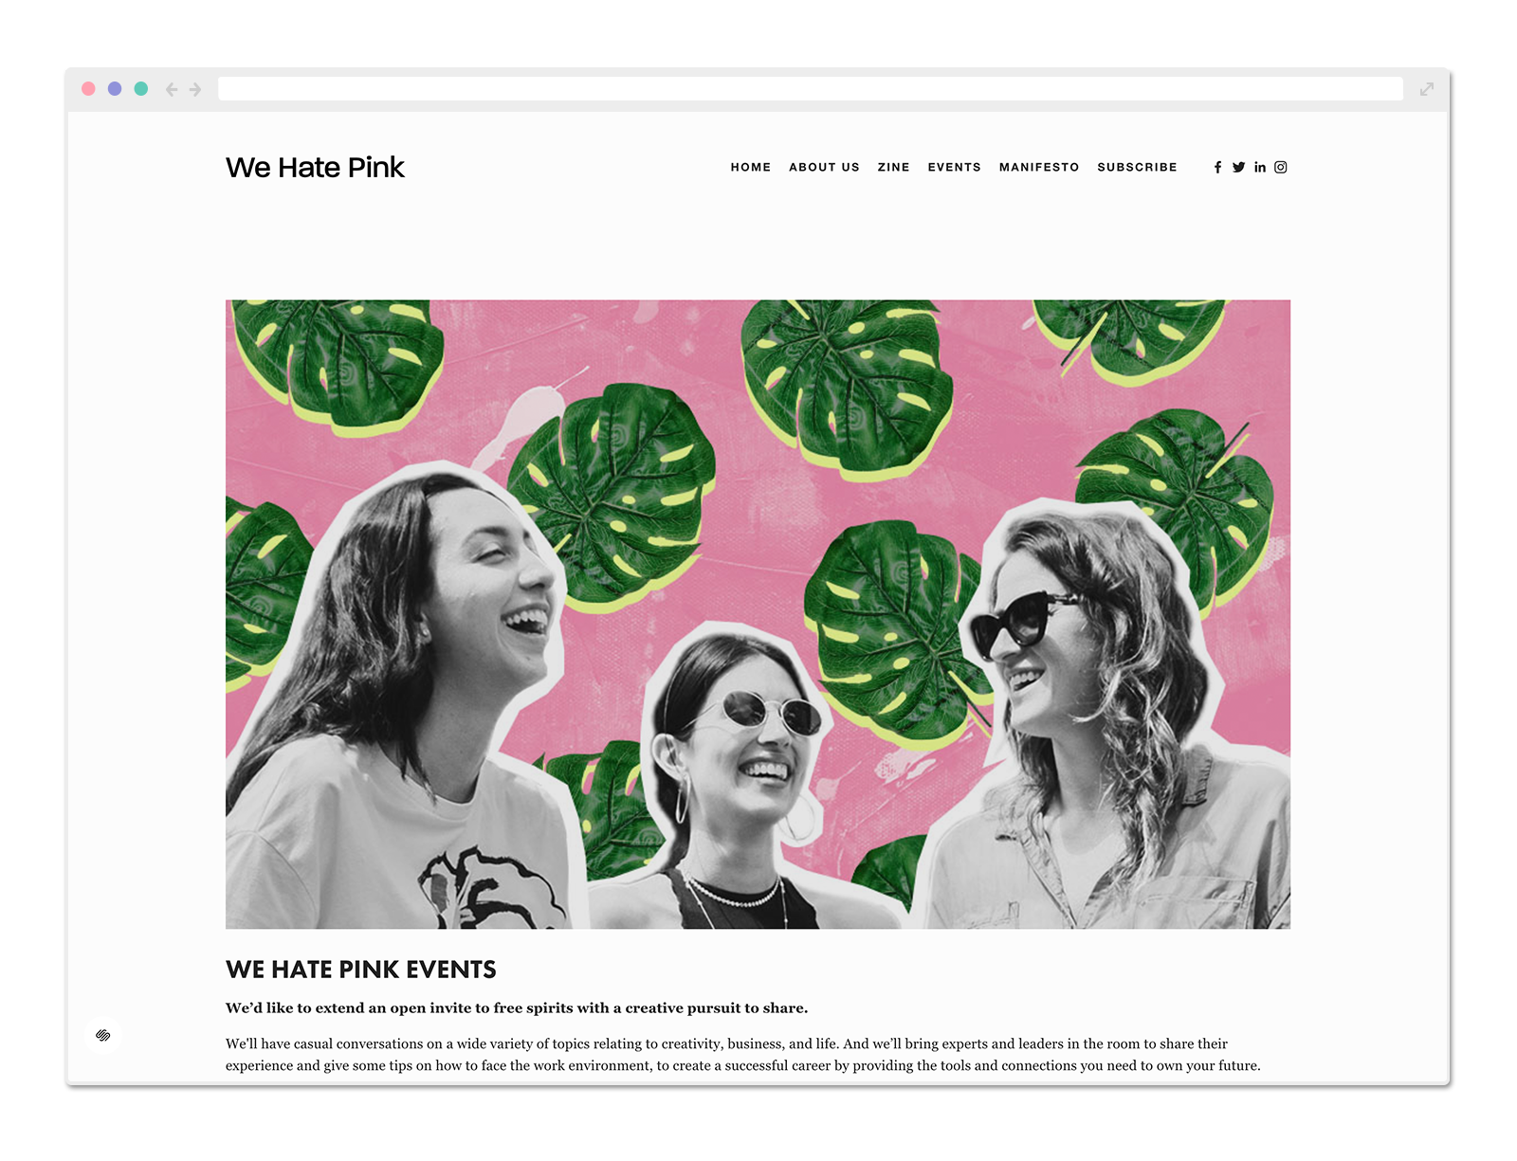The width and height of the screenshot is (1517, 1161).
Task: Go back with browser left arrow
Action: [x=172, y=89]
